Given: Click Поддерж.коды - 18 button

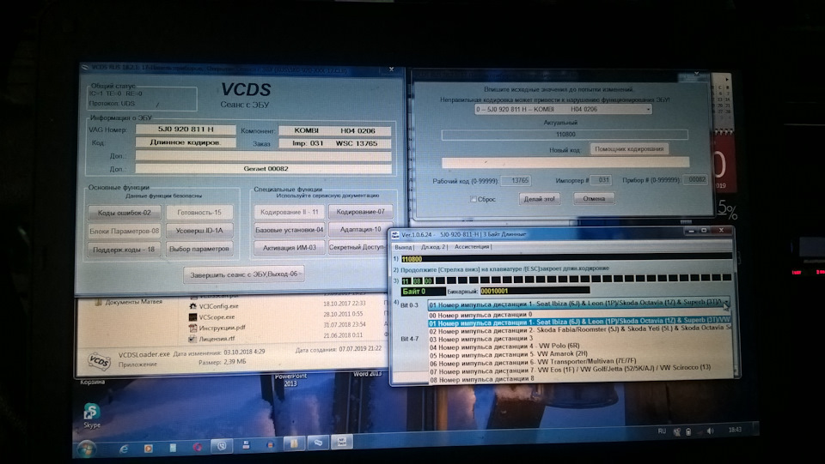Looking at the screenshot, I should tap(124, 250).
